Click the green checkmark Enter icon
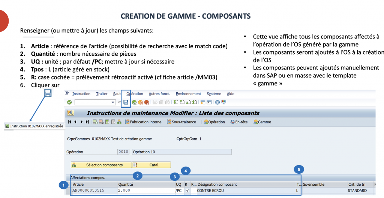The height and width of the screenshot is (198, 384). [69, 102]
